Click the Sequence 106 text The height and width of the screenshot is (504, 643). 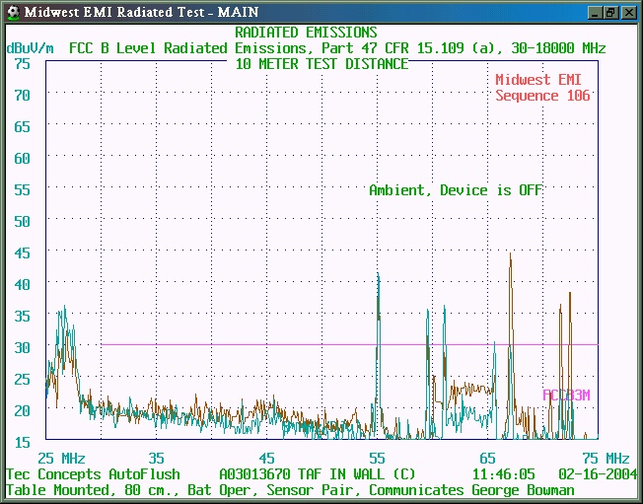click(542, 96)
